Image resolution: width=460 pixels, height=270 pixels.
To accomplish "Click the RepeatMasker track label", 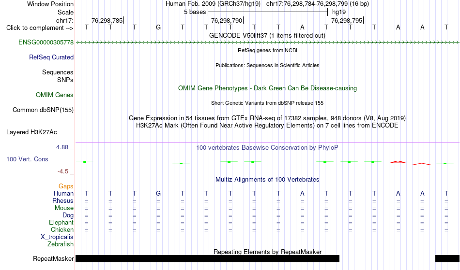I will point(53,258).
